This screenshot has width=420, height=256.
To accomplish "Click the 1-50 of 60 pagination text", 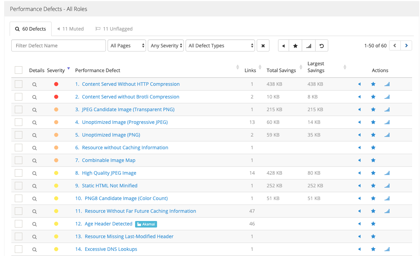I will 375,46.
